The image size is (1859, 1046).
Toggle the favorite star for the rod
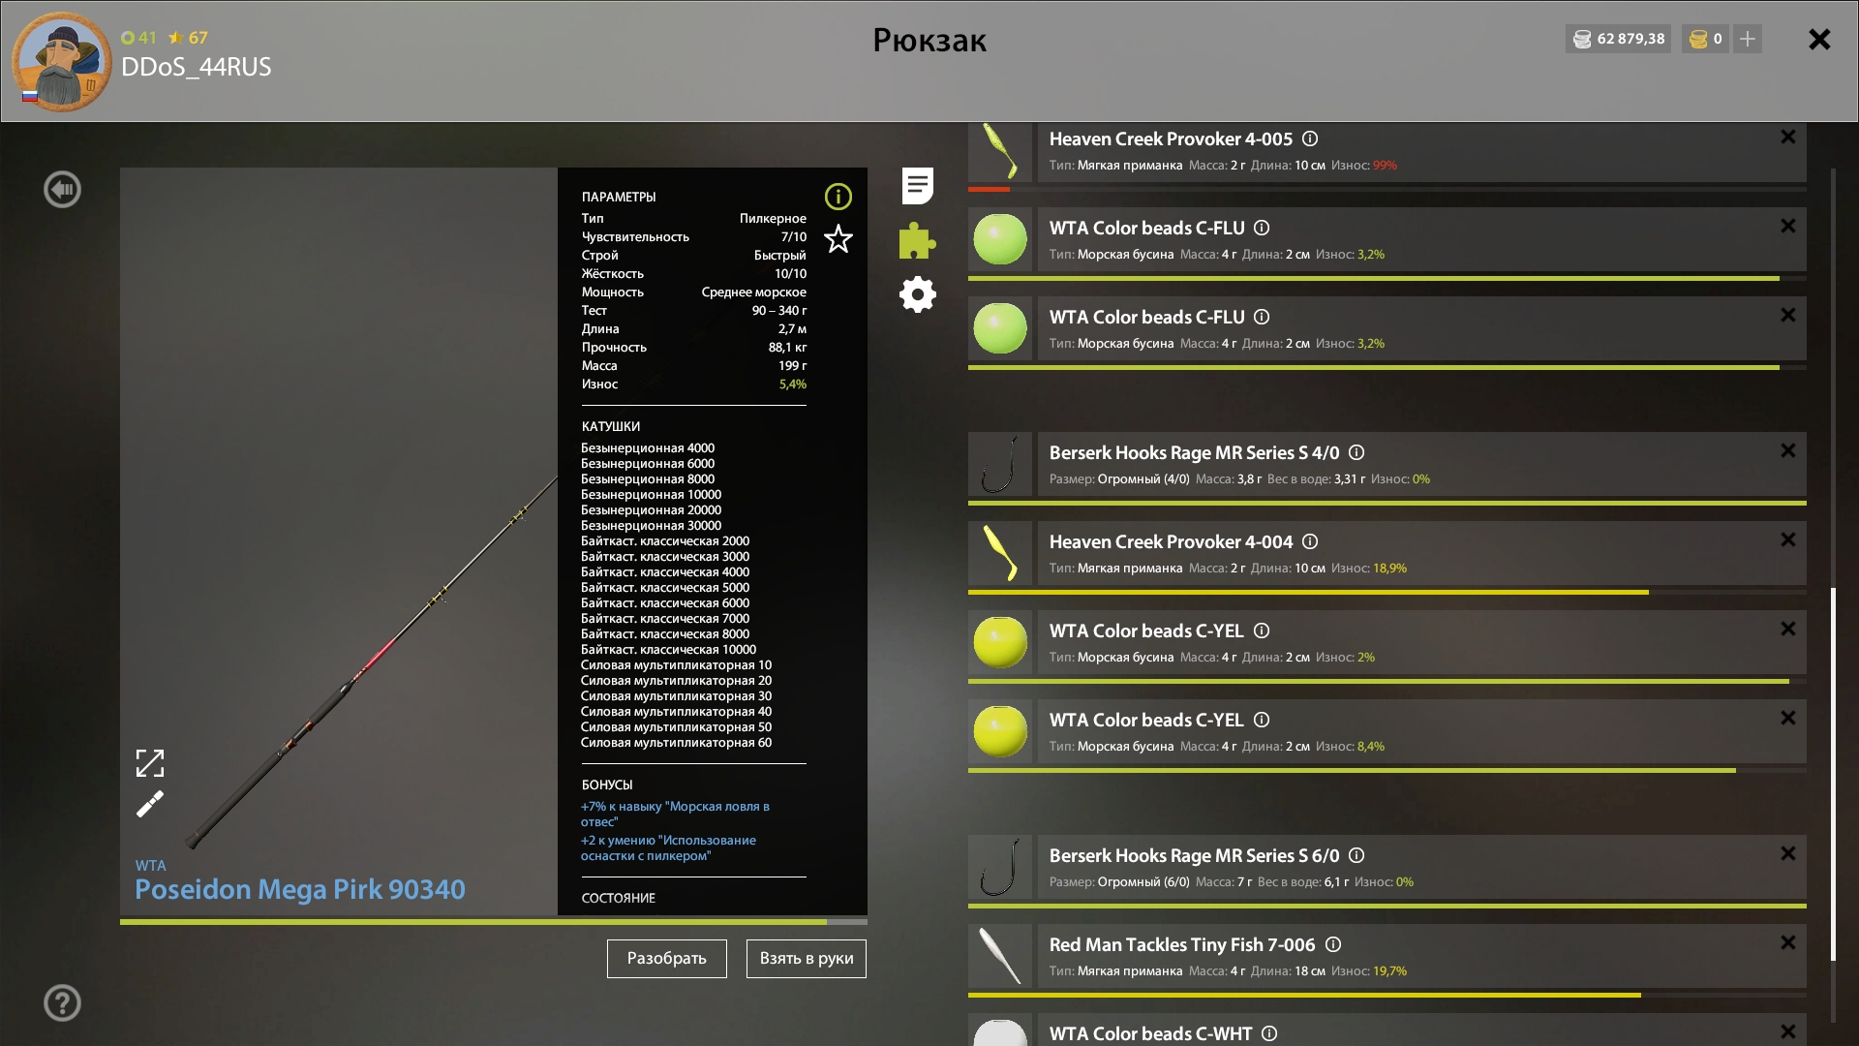(x=838, y=239)
